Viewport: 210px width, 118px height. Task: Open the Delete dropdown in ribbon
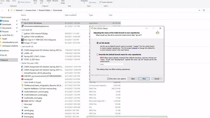[49, 2]
